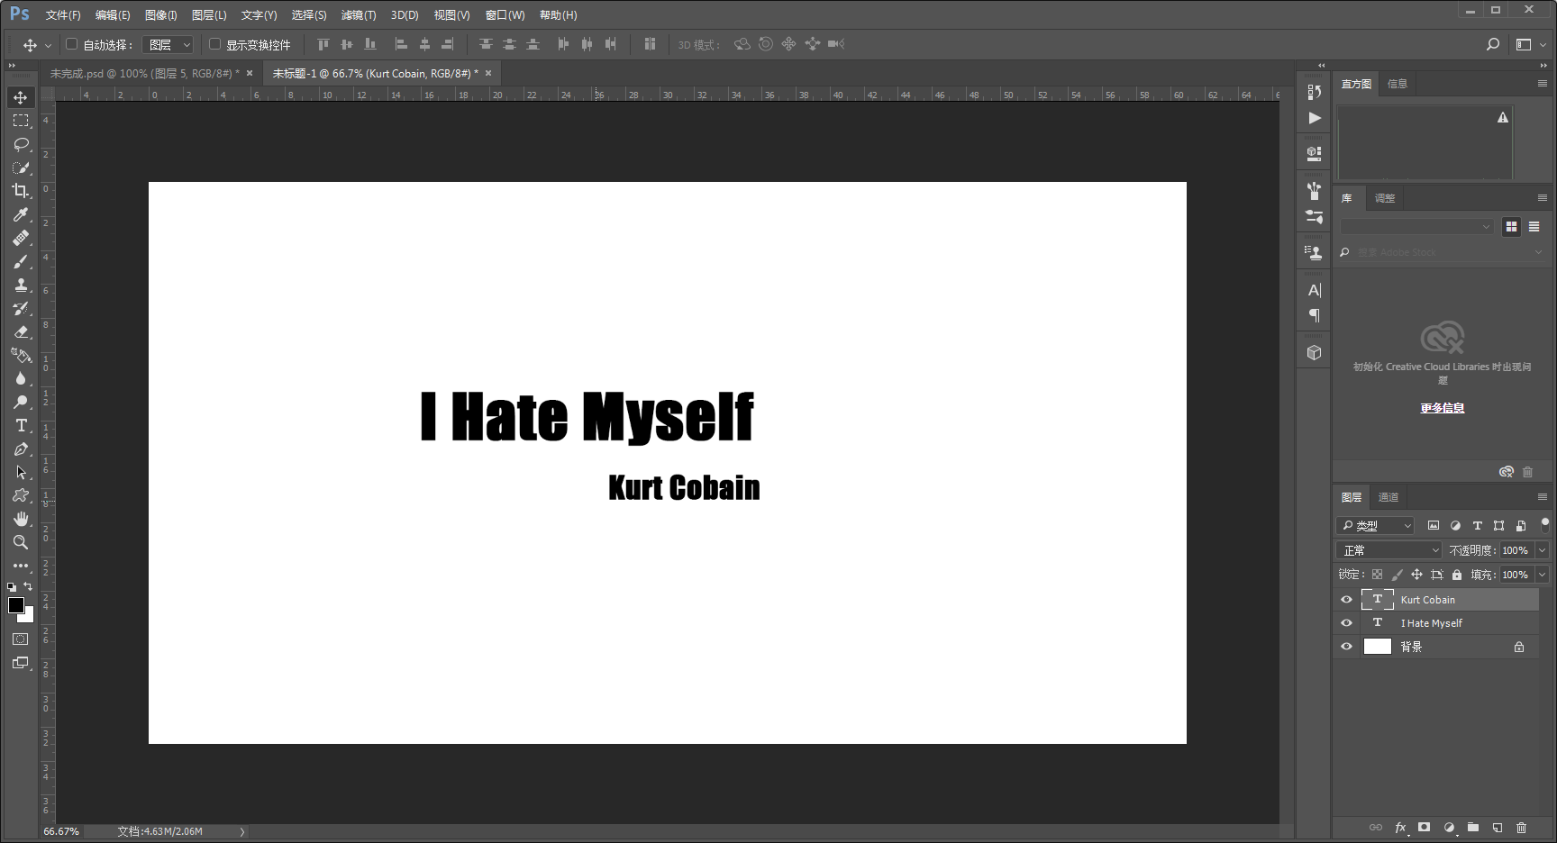Swap foreground and background colors
This screenshot has width=1557, height=843.
pyautogui.click(x=29, y=586)
